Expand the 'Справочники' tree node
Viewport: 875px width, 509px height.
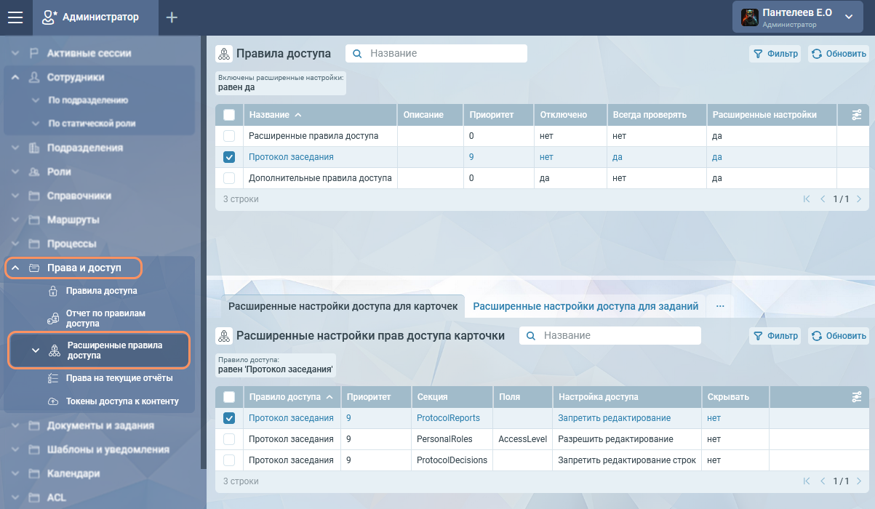[16, 196]
